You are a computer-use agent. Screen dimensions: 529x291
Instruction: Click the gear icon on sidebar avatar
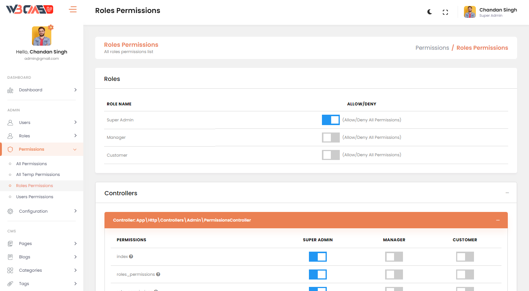click(x=51, y=27)
